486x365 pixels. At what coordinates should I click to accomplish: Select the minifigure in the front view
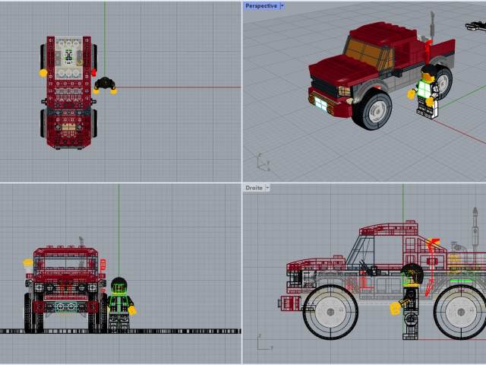[121, 305]
